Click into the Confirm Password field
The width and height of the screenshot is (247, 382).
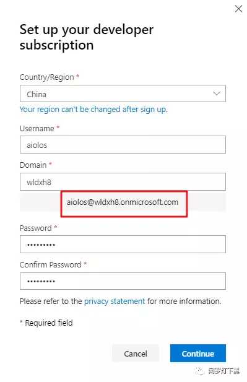point(123,281)
